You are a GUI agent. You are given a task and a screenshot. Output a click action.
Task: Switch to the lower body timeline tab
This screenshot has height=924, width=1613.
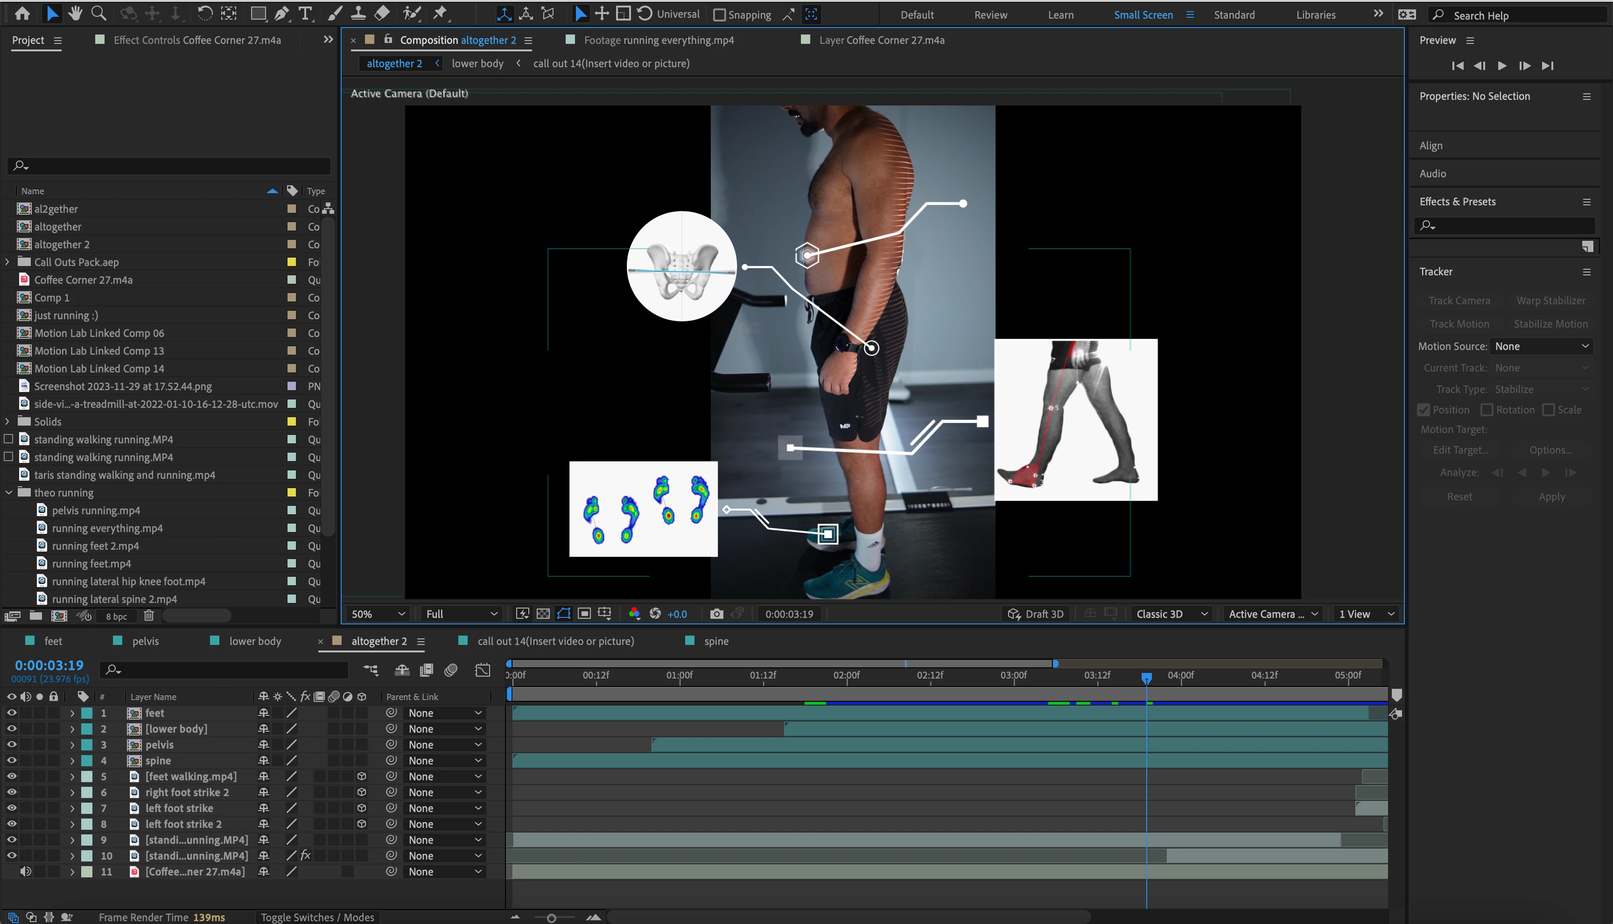pyautogui.click(x=254, y=641)
